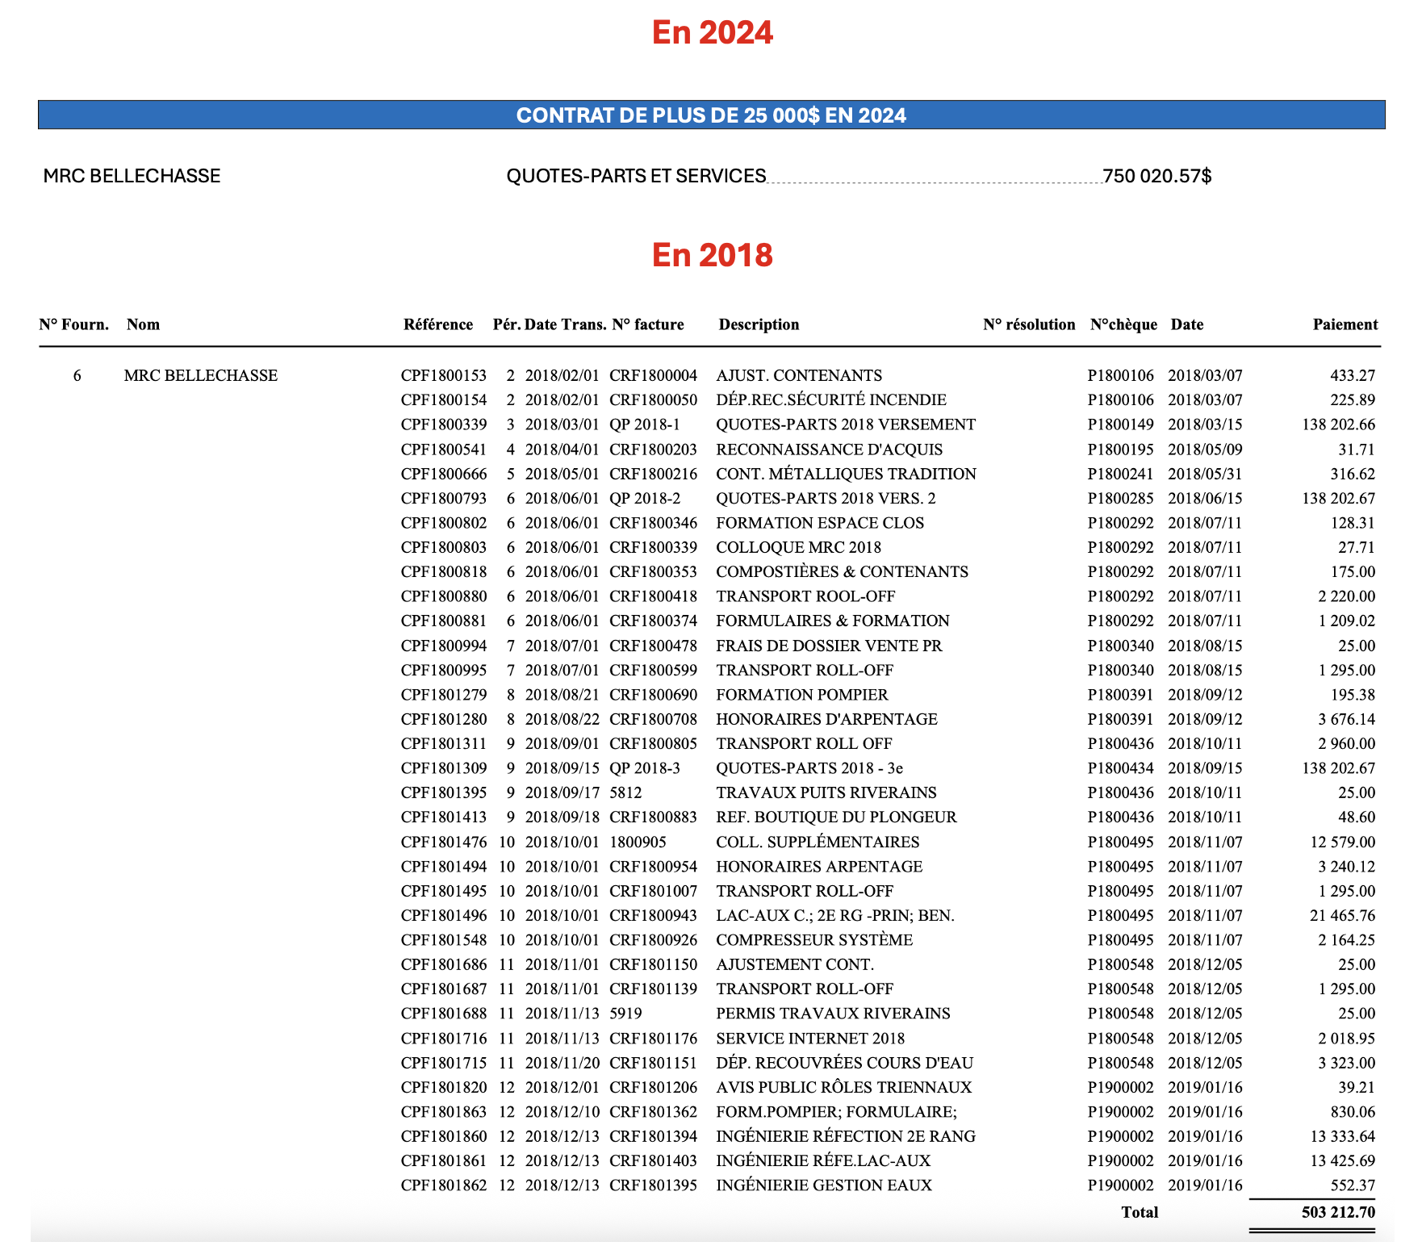Select reference CPF1800153 in the first row
The image size is (1401, 1246).
pyautogui.click(x=444, y=375)
